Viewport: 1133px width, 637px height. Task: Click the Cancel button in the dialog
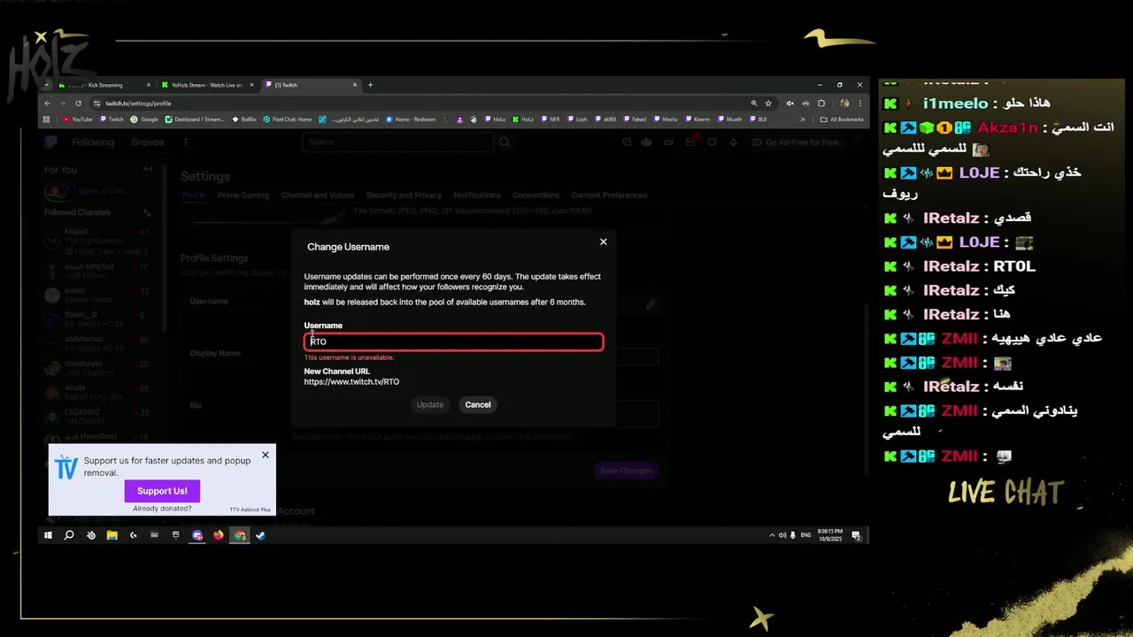point(478,404)
